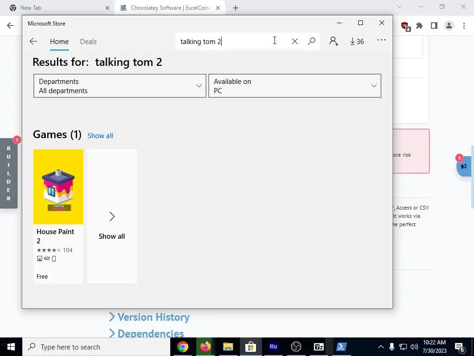Click the Microsoft Store taskbar icon
Viewport: 474px width, 356px height.
(250, 347)
